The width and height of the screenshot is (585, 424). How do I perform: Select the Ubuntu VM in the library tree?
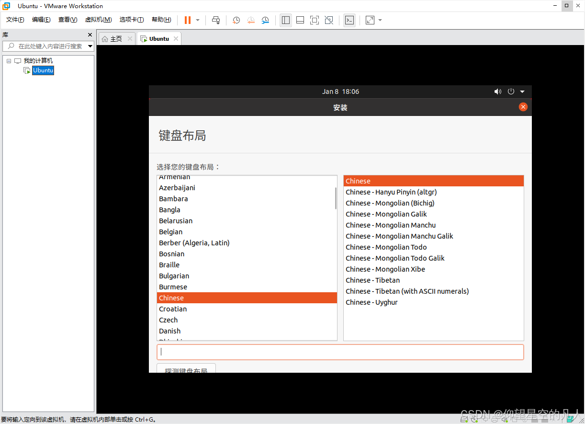(43, 70)
